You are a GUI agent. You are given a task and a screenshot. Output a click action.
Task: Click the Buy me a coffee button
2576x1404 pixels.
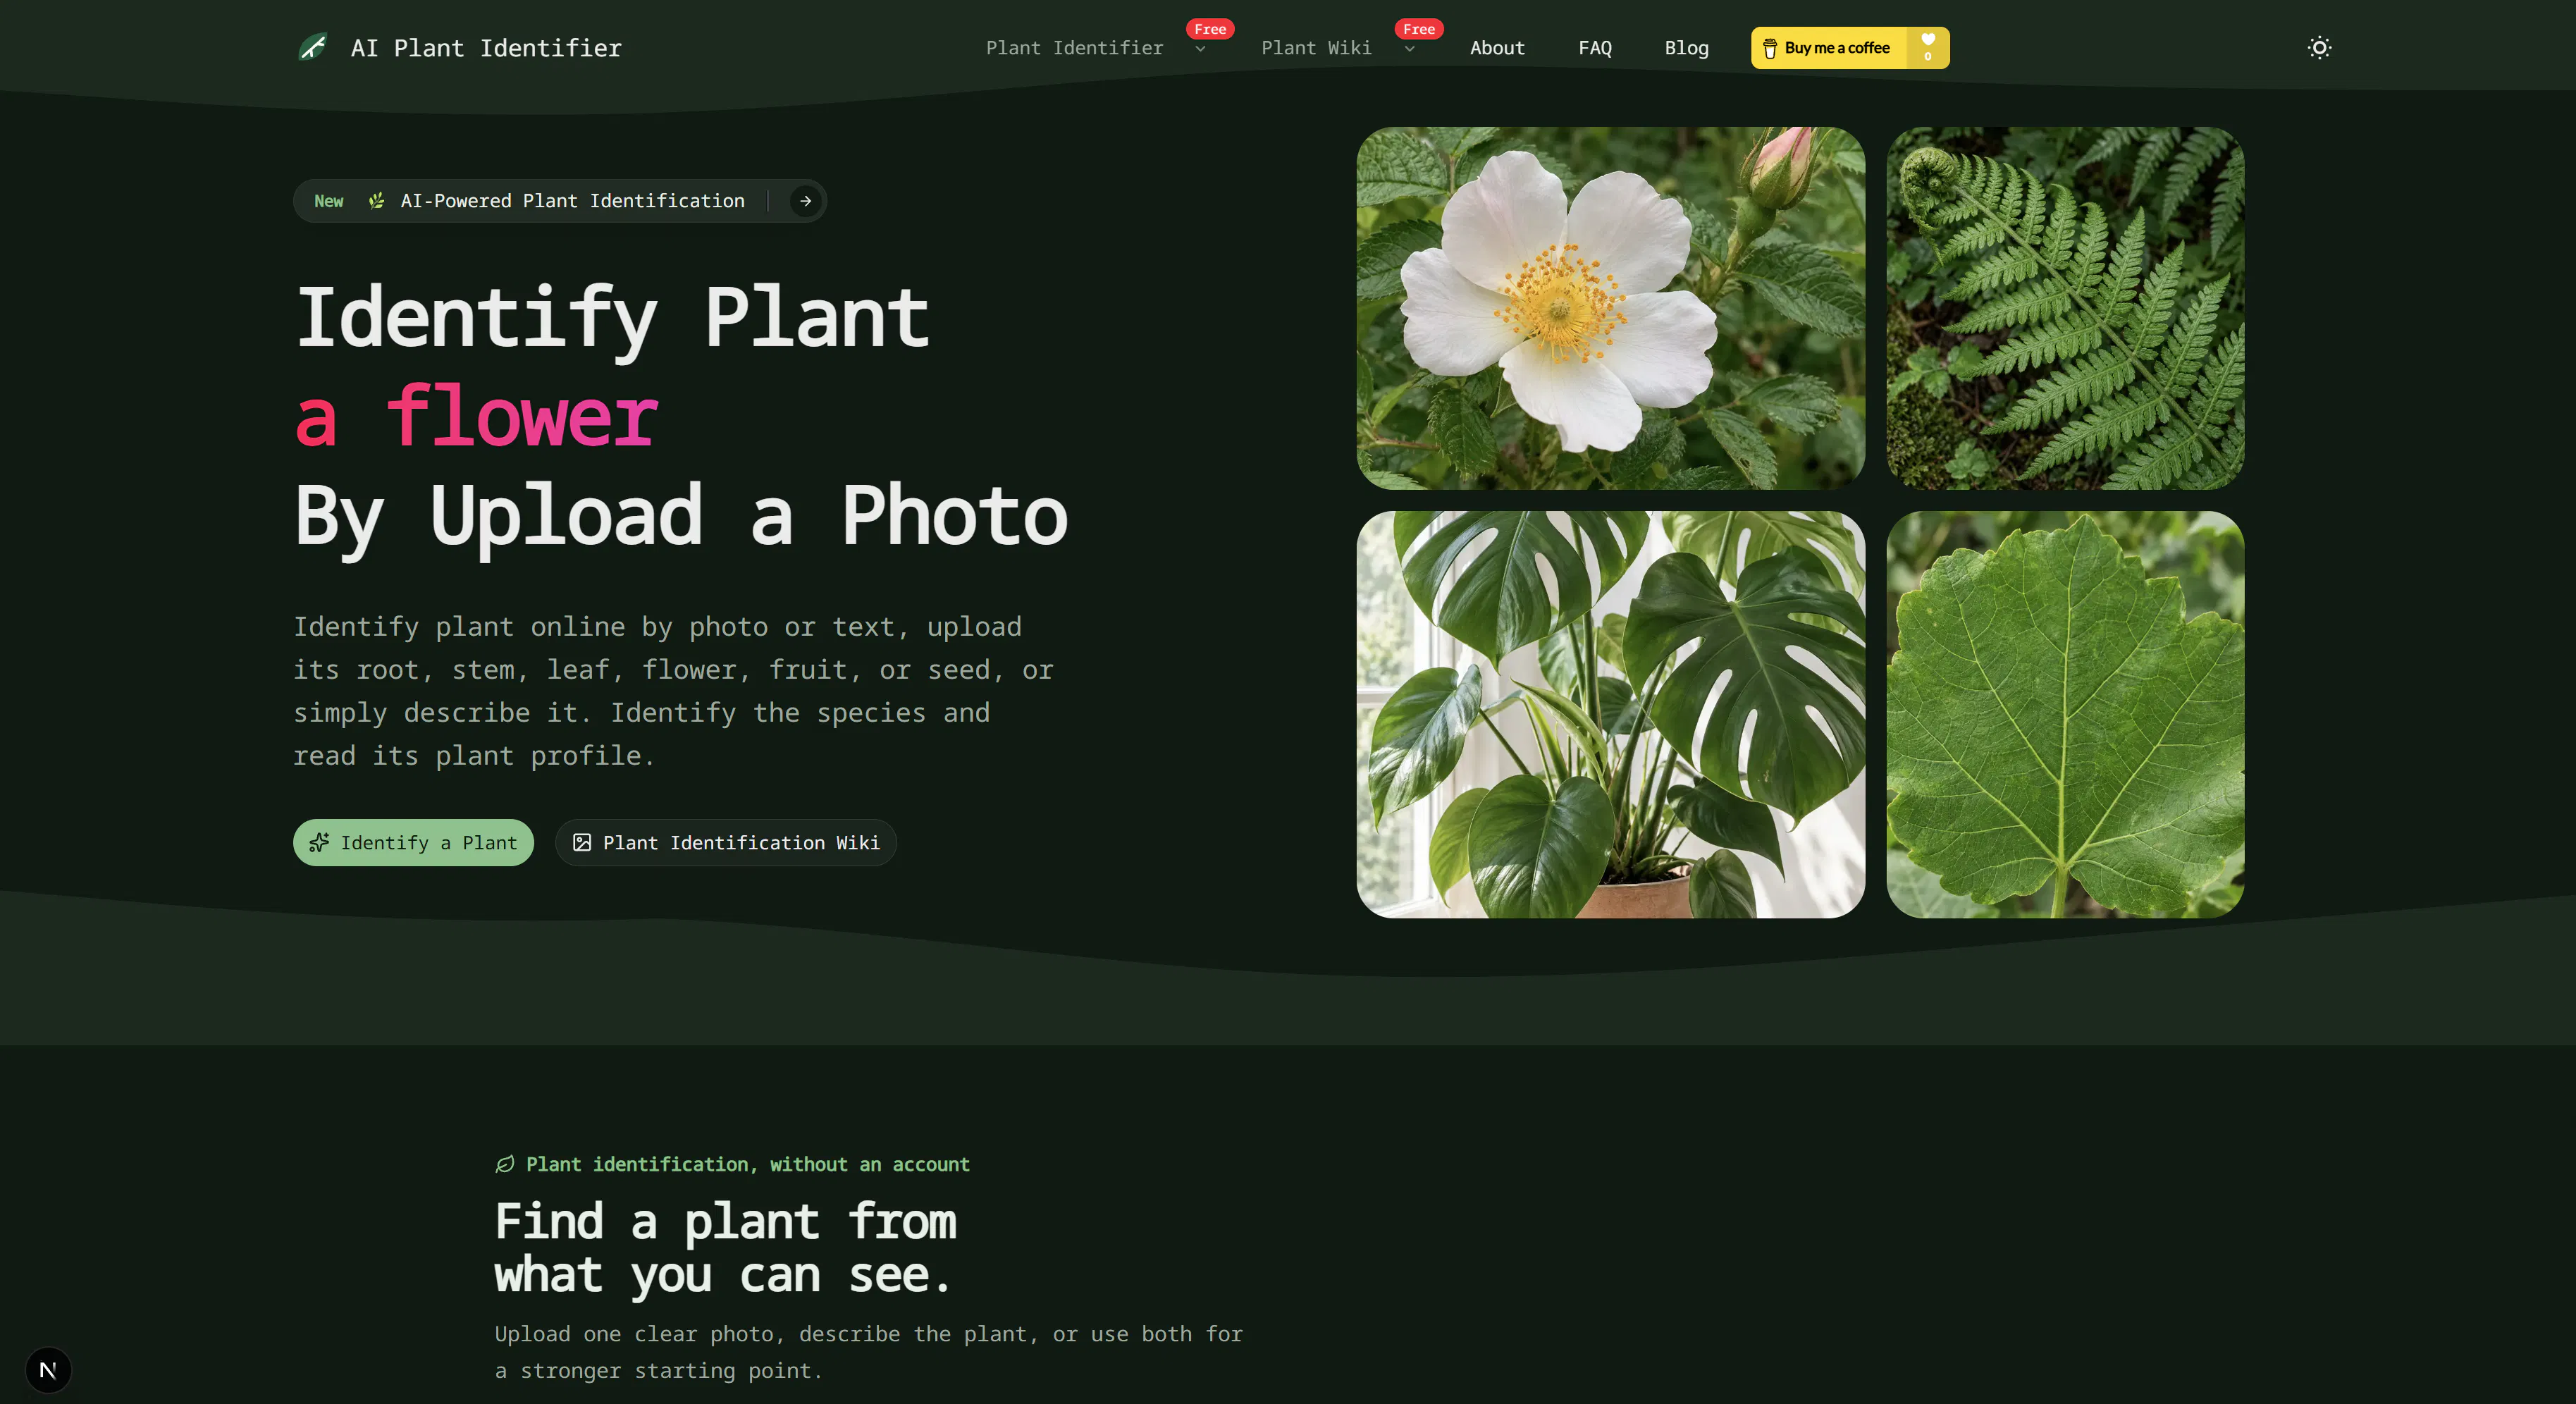coord(1849,48)
